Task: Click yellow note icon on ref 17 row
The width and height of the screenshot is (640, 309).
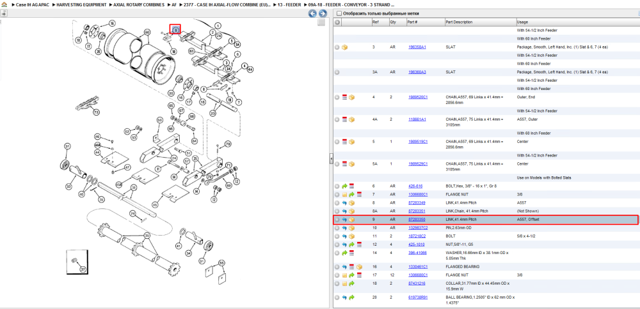Action: click(344, 275)
